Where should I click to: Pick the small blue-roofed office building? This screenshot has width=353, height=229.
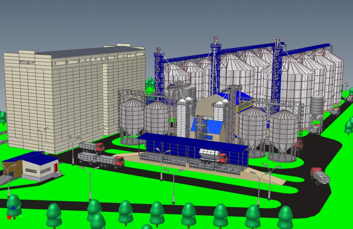click(40, 167)
